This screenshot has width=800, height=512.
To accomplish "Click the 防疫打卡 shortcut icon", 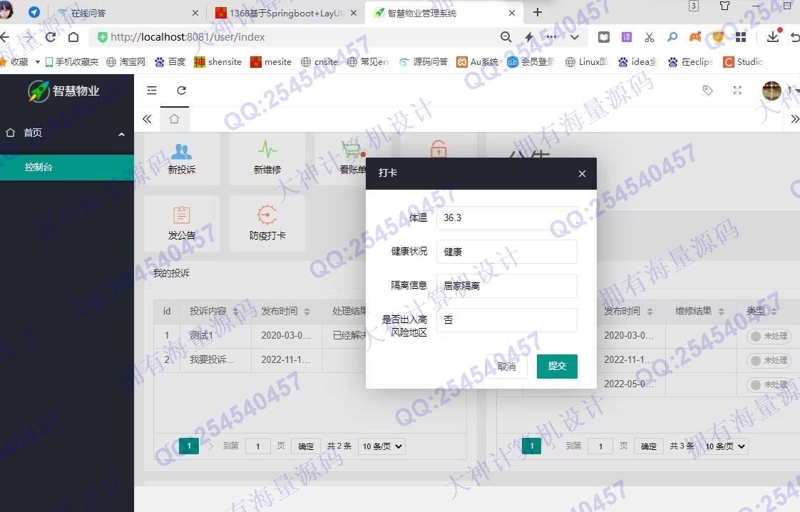I will (x=267, y=215).
